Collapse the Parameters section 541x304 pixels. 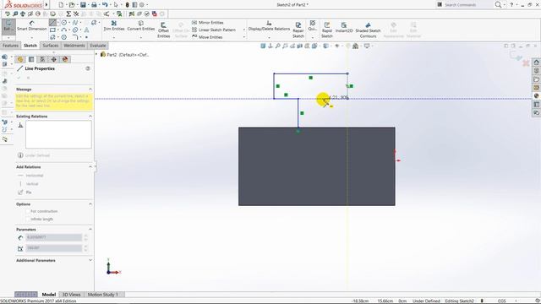pyautogui.click(x=90, y=229)
